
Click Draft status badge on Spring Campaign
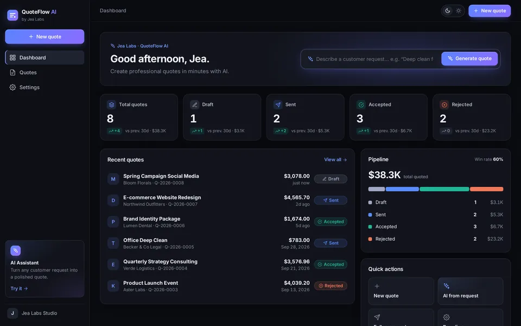[x=331, y=179]
